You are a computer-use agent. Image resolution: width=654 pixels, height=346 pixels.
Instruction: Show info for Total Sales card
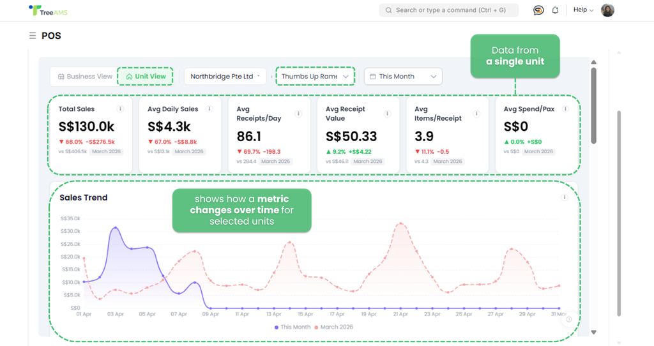(120, 109)
